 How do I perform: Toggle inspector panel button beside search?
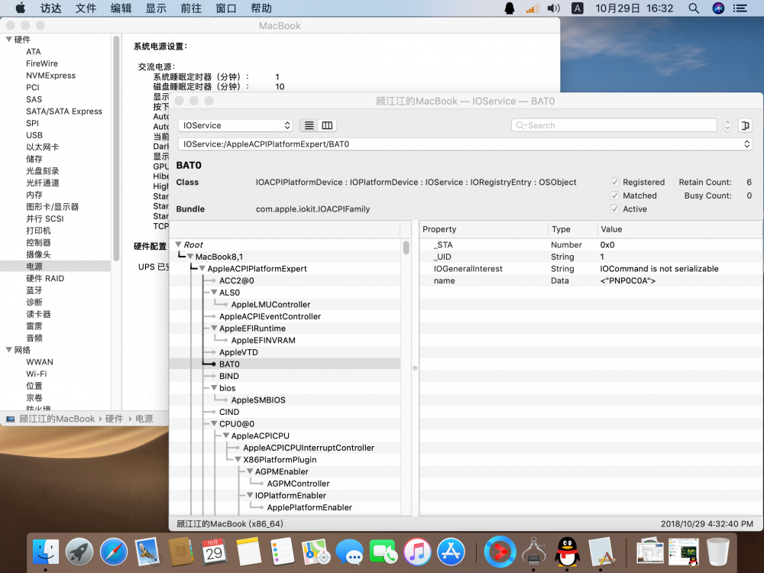click(x=745, y=125)
